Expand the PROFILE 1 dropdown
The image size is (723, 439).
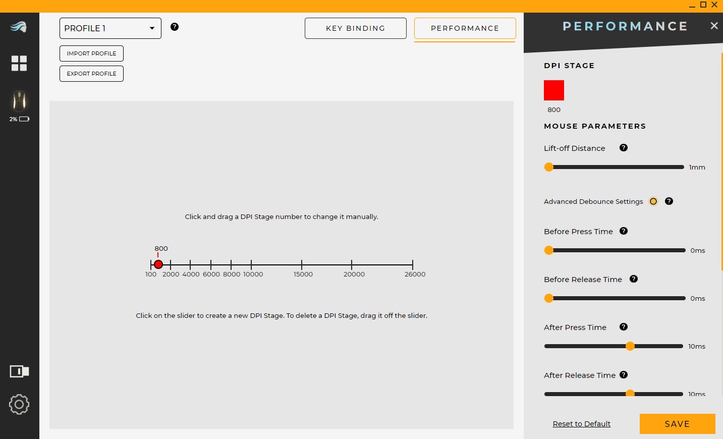tap(110, 28)
